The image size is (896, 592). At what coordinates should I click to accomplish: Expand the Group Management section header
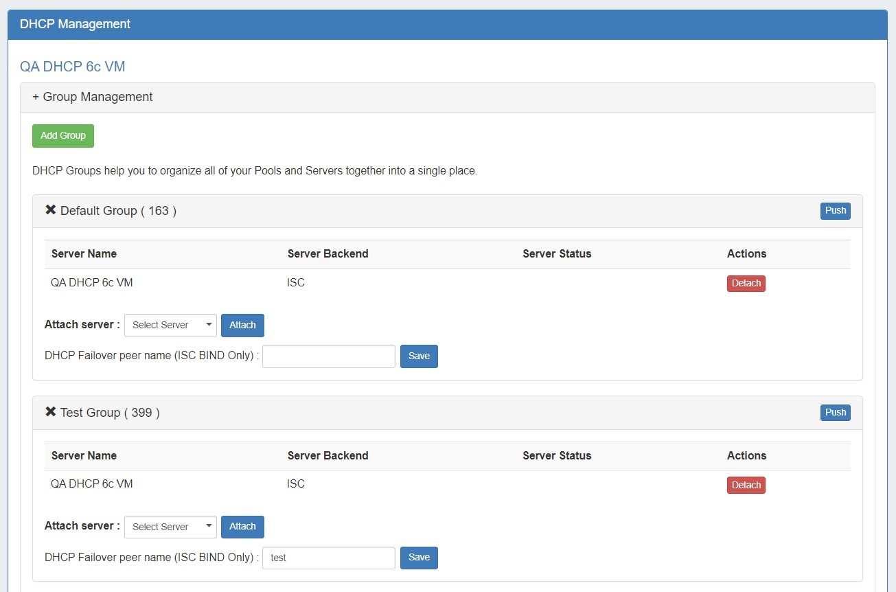pyautogui.click(x=93, y=97)
